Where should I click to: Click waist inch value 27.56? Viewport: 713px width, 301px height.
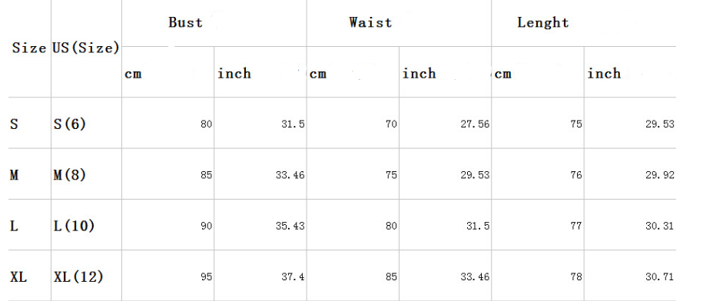[475, 124]
